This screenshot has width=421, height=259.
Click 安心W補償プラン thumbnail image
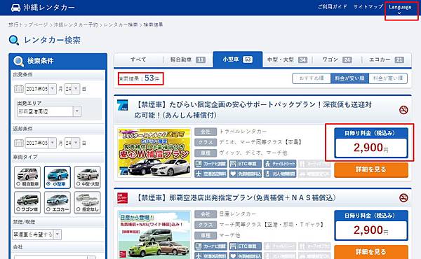(154, 153)
